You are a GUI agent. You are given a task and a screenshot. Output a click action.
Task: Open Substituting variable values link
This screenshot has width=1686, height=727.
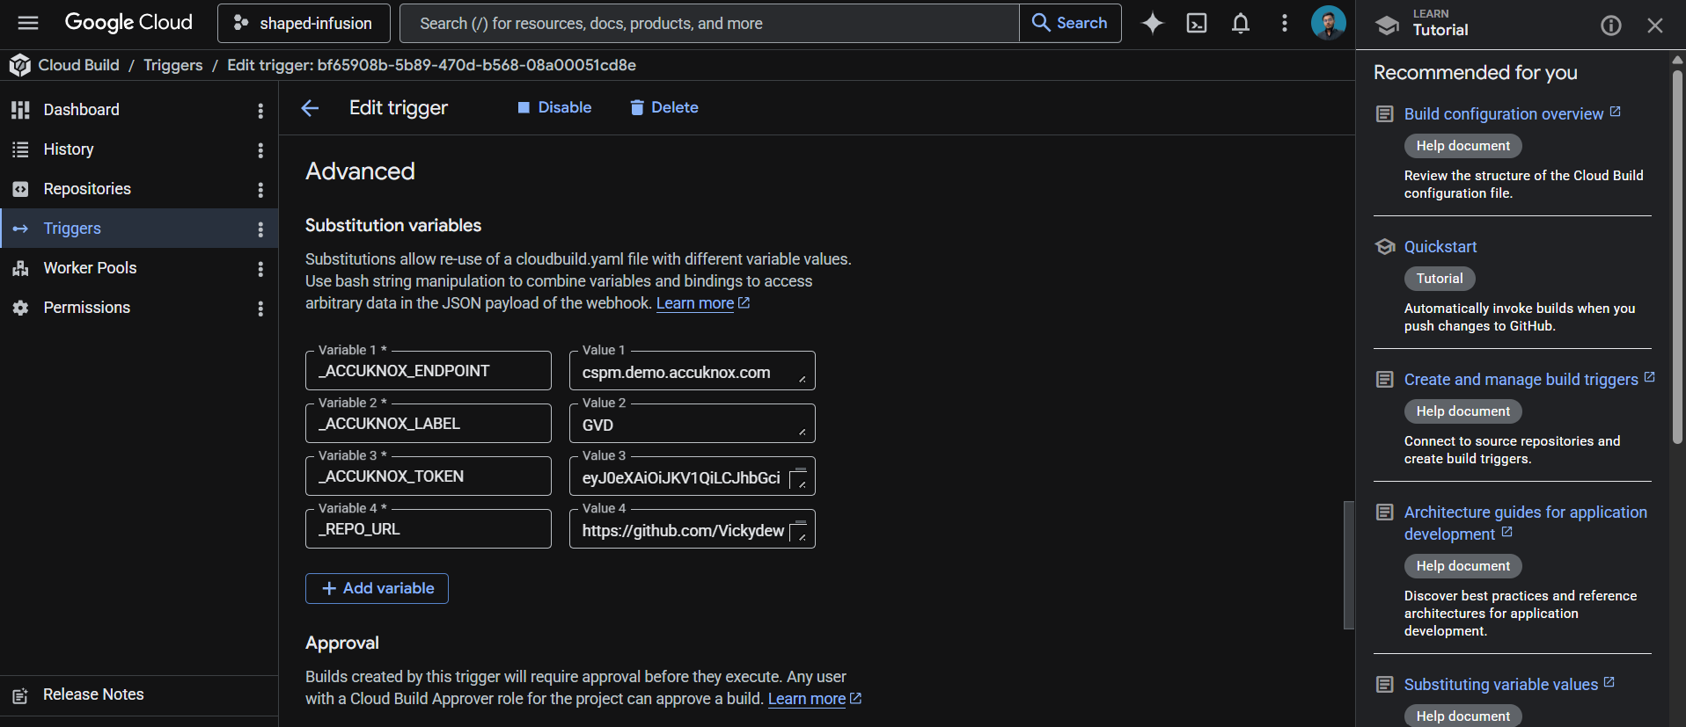(x=1509, y=685)
